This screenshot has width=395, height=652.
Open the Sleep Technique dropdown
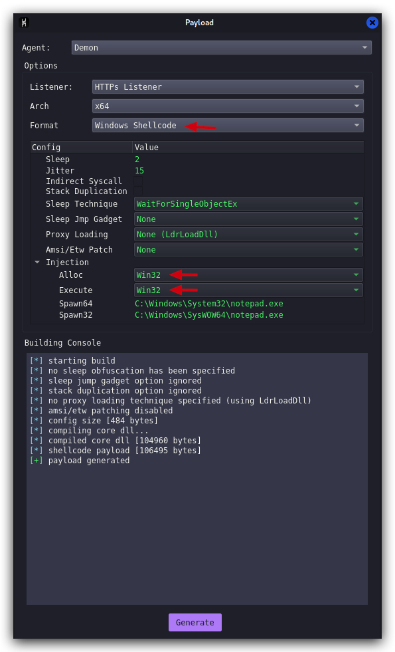click(x=248, y=204)
